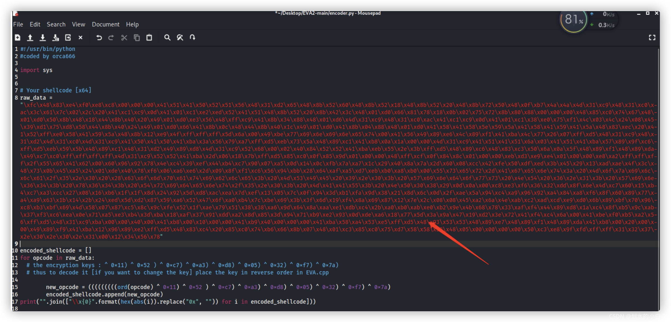Open the Document menu
The height and width of the screenshot is (322, 671).
click(x=106, y=24)
